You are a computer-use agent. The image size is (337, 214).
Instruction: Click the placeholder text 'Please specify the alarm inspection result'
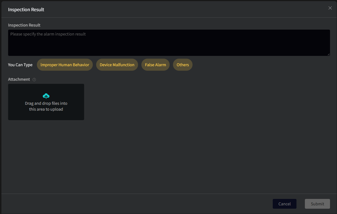tap(48, 34)
